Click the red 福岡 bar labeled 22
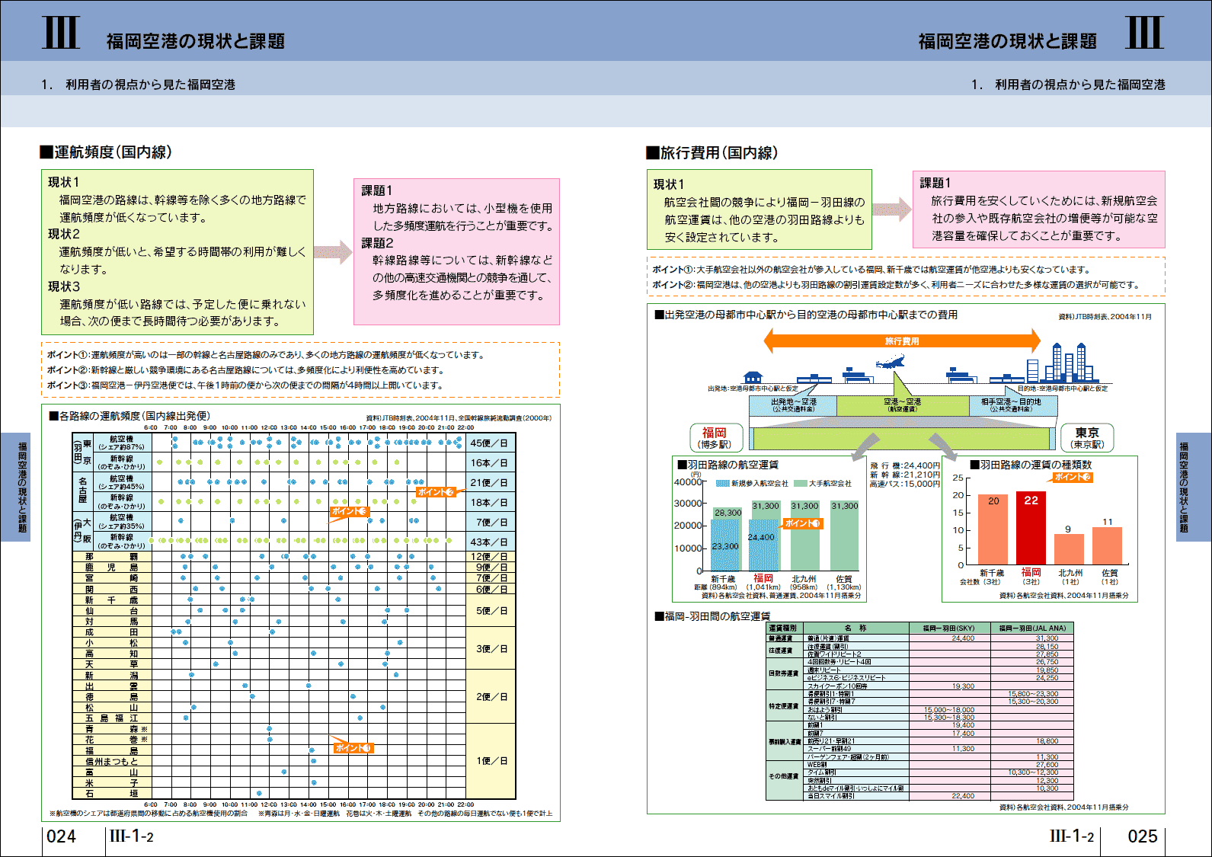The height and width of the screenshot is (857, 1212). 1031,528
